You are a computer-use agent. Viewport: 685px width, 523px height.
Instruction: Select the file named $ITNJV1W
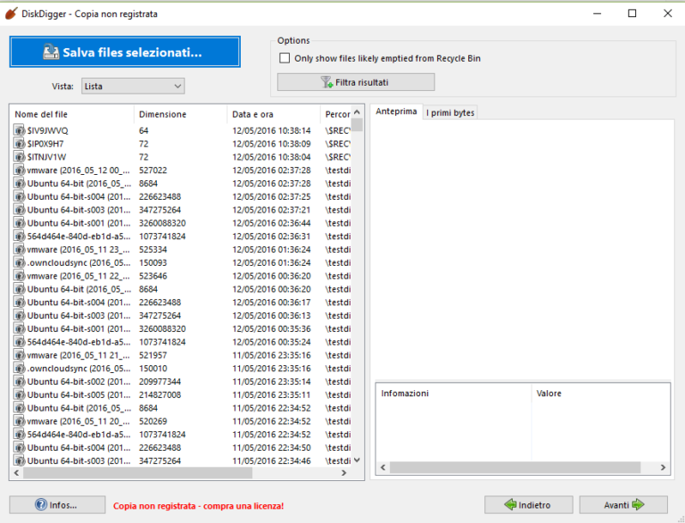pos(46,156)
